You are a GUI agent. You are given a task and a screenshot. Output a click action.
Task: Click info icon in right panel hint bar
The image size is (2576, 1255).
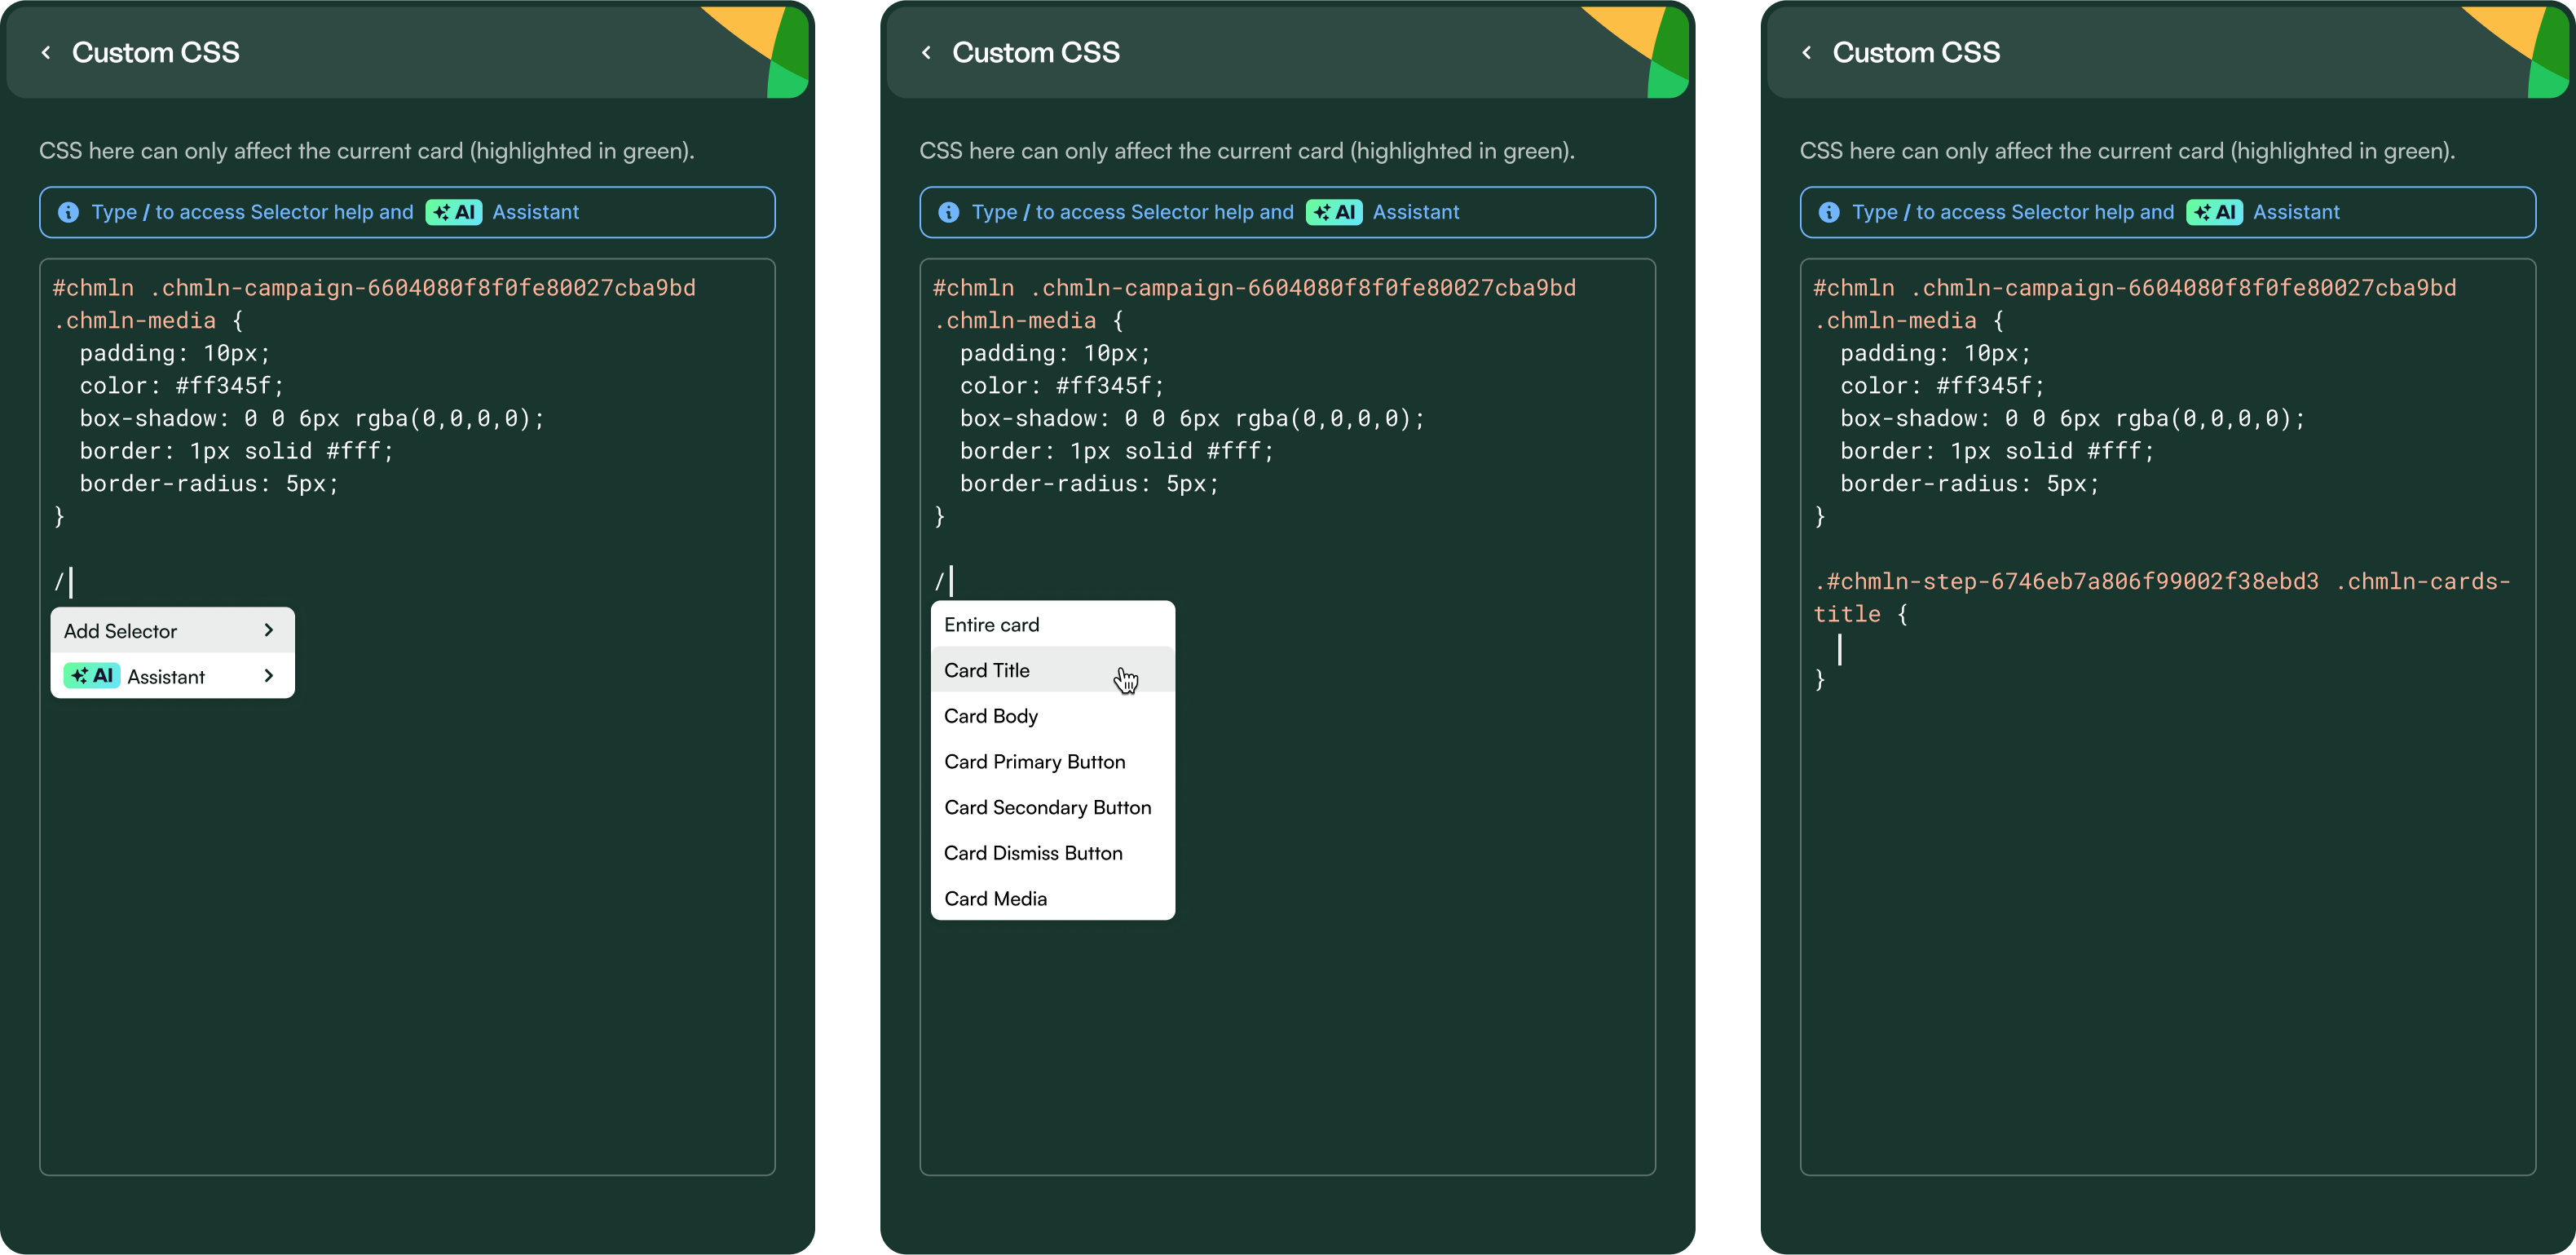1828,212
